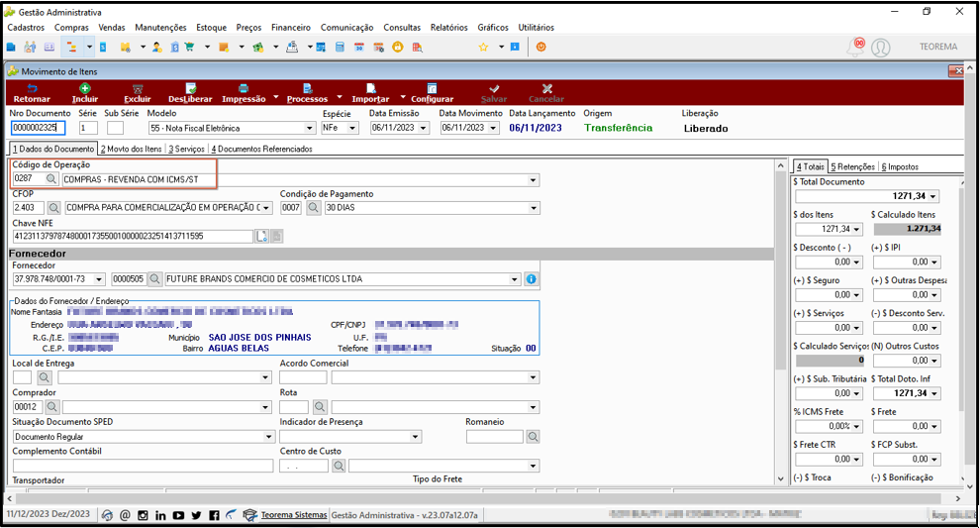Screen dimensions: 980x528
Task: Click the support headset icon in status bar
Action: [x=107, y=515]
